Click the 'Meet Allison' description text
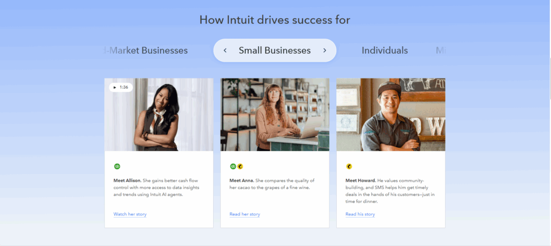 151,187
